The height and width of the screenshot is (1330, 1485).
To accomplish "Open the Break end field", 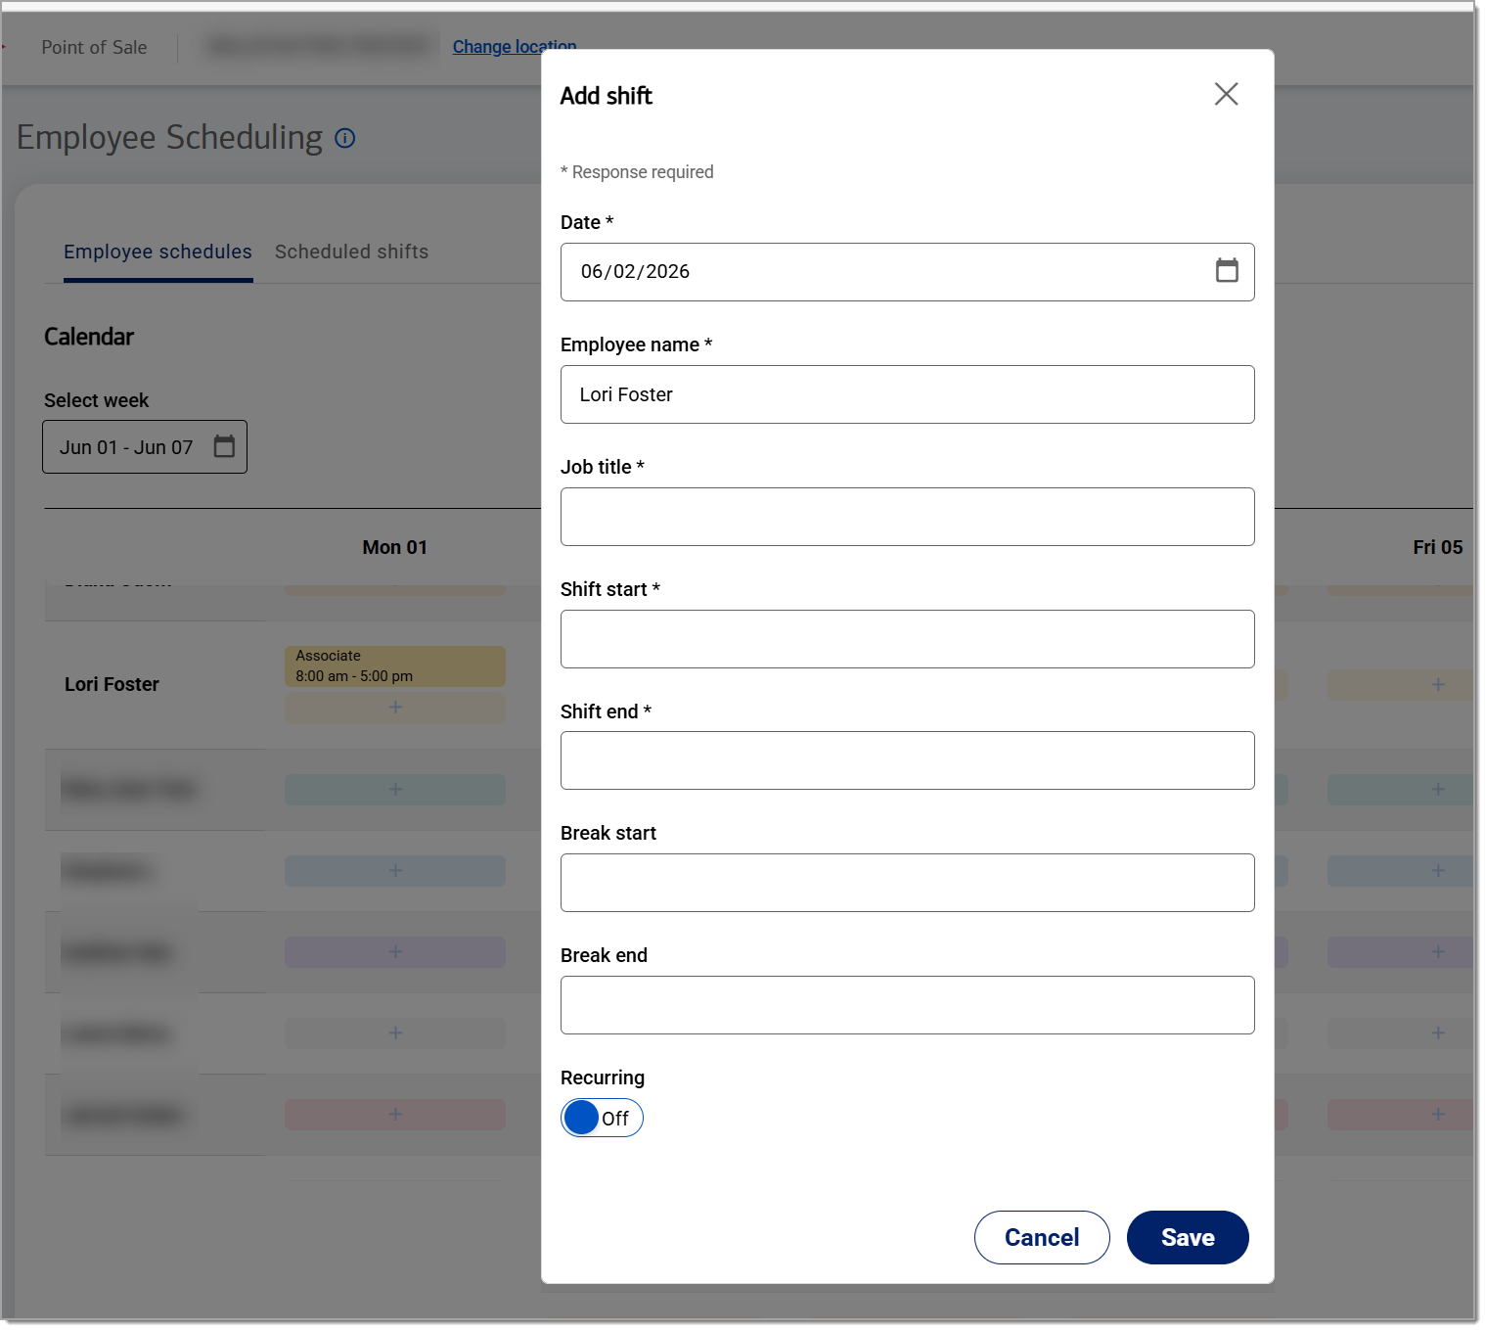I will [x=907, y=1005].
